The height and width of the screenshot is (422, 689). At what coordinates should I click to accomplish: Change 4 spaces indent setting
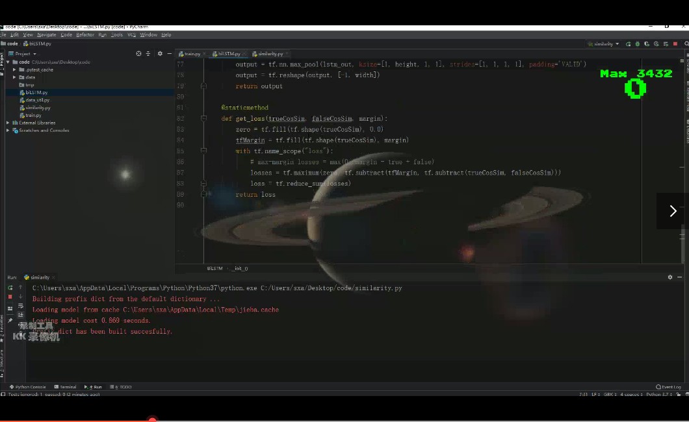pos(631,394)
